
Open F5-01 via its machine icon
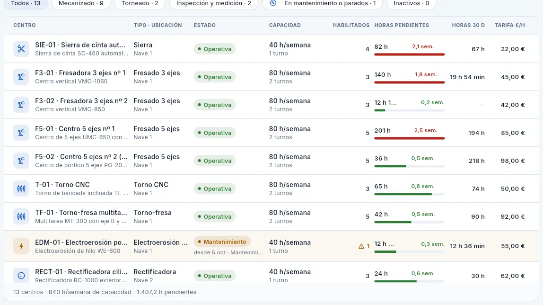(21, 133)
